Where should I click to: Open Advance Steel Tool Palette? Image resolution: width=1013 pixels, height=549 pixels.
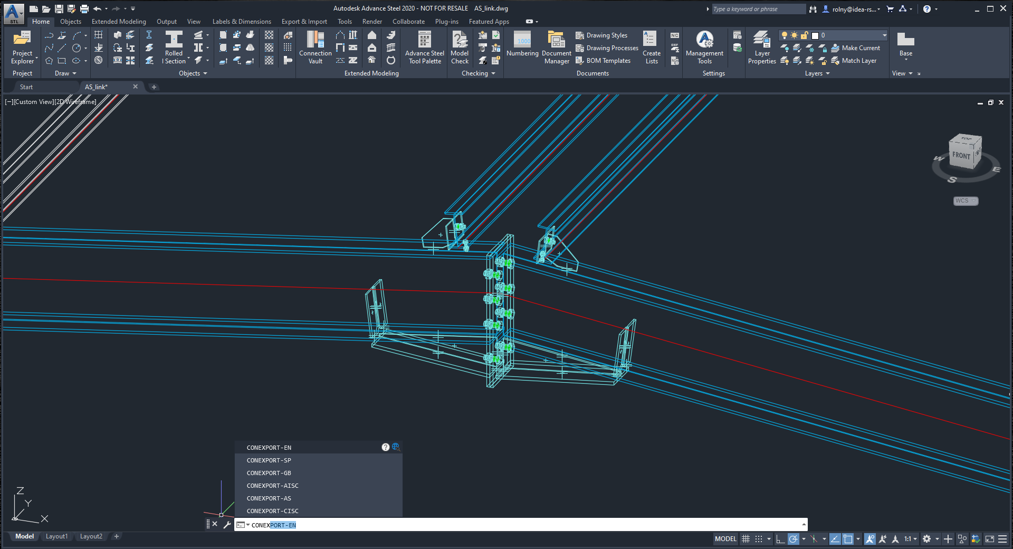tap(425, 48)
